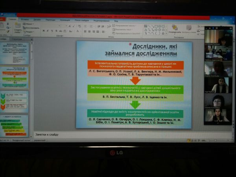Click the Заметки к слайду notes field
Screen dimensions: 236x177
coord(118,135)
